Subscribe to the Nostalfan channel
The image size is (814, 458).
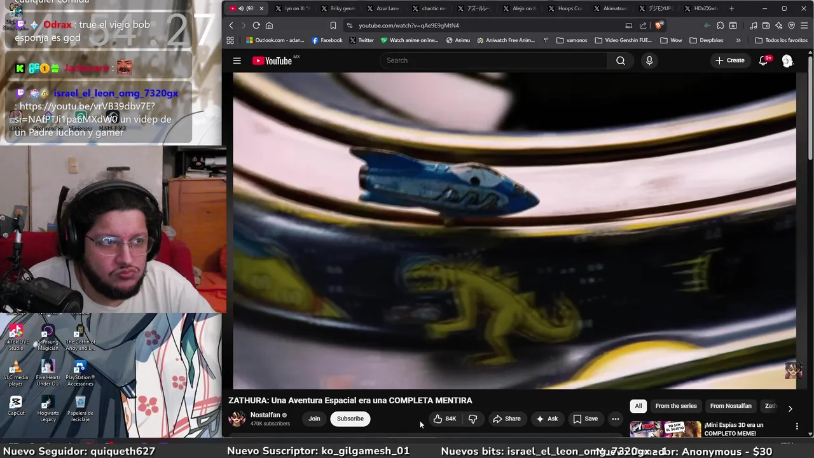point(350,419)
